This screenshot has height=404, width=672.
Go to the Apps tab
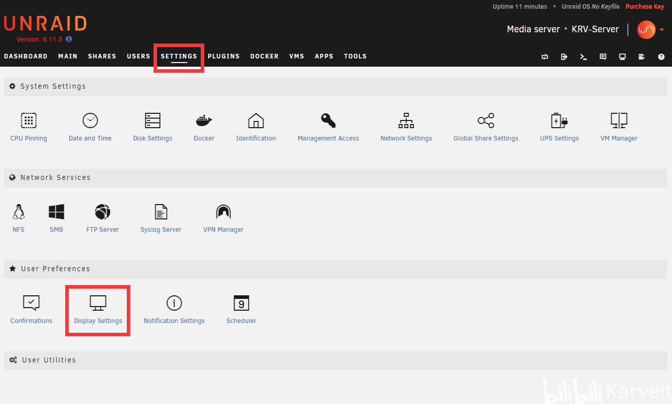pyautogui.click(x=324, y=56)
